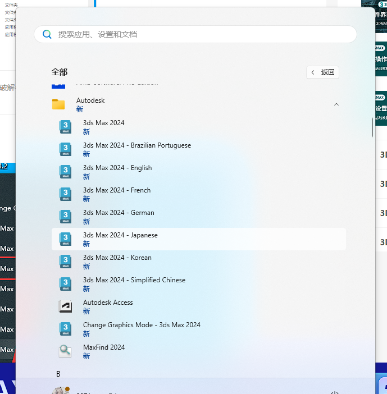Open 3ds Max 2024 - Brazilian Portuguese icon
The width and height of the screenshot is (387, 394).
click(65, 149)
